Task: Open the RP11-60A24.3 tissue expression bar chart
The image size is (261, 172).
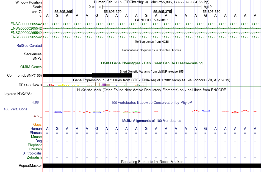Action: click(x=94, y=85)
